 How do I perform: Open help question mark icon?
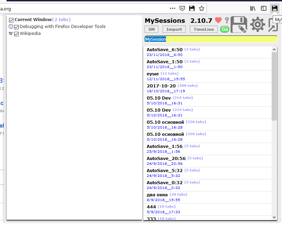[x=227, y=20]
